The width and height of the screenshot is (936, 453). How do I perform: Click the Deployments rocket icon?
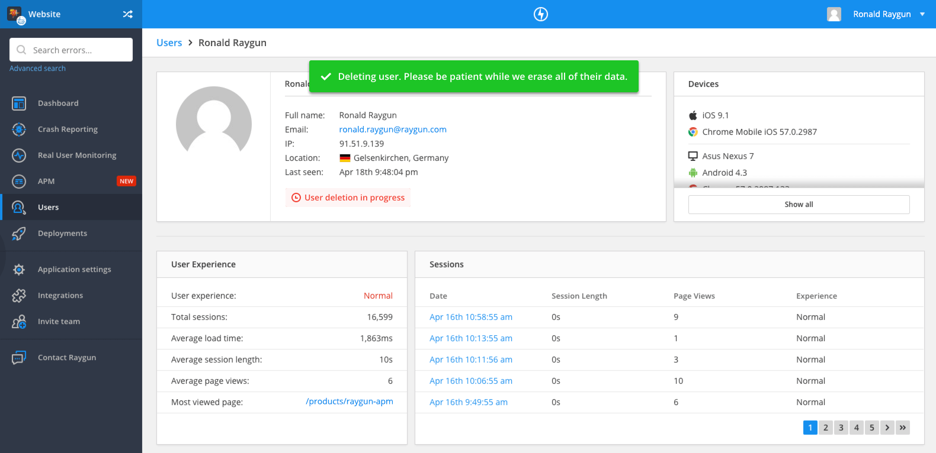[19, 234]
